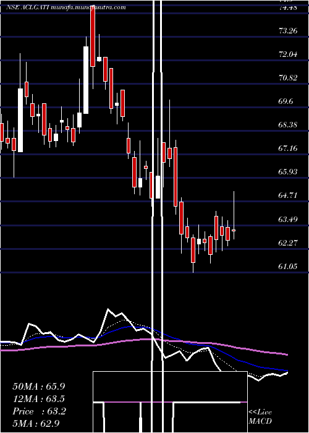Click the Price : 63.2 readout
The height and width of the screenshot is (433, 309).
click(39, 411)
